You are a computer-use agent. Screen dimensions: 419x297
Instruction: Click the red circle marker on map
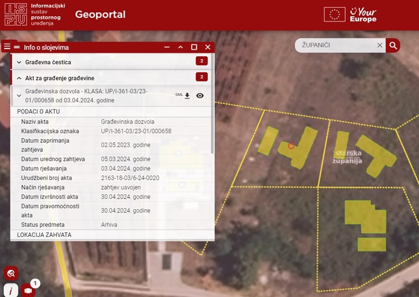[291, 146]
